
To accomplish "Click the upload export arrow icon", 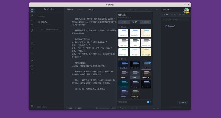I will (x=32, y=43).
